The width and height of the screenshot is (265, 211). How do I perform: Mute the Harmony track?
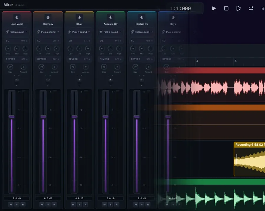point(42,205)
